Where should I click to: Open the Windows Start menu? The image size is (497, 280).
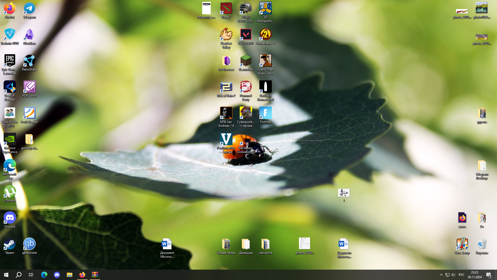click(6, 275)
